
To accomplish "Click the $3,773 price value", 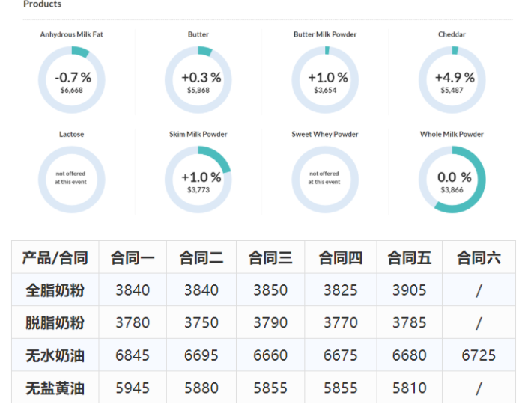I will coord(198,190).
